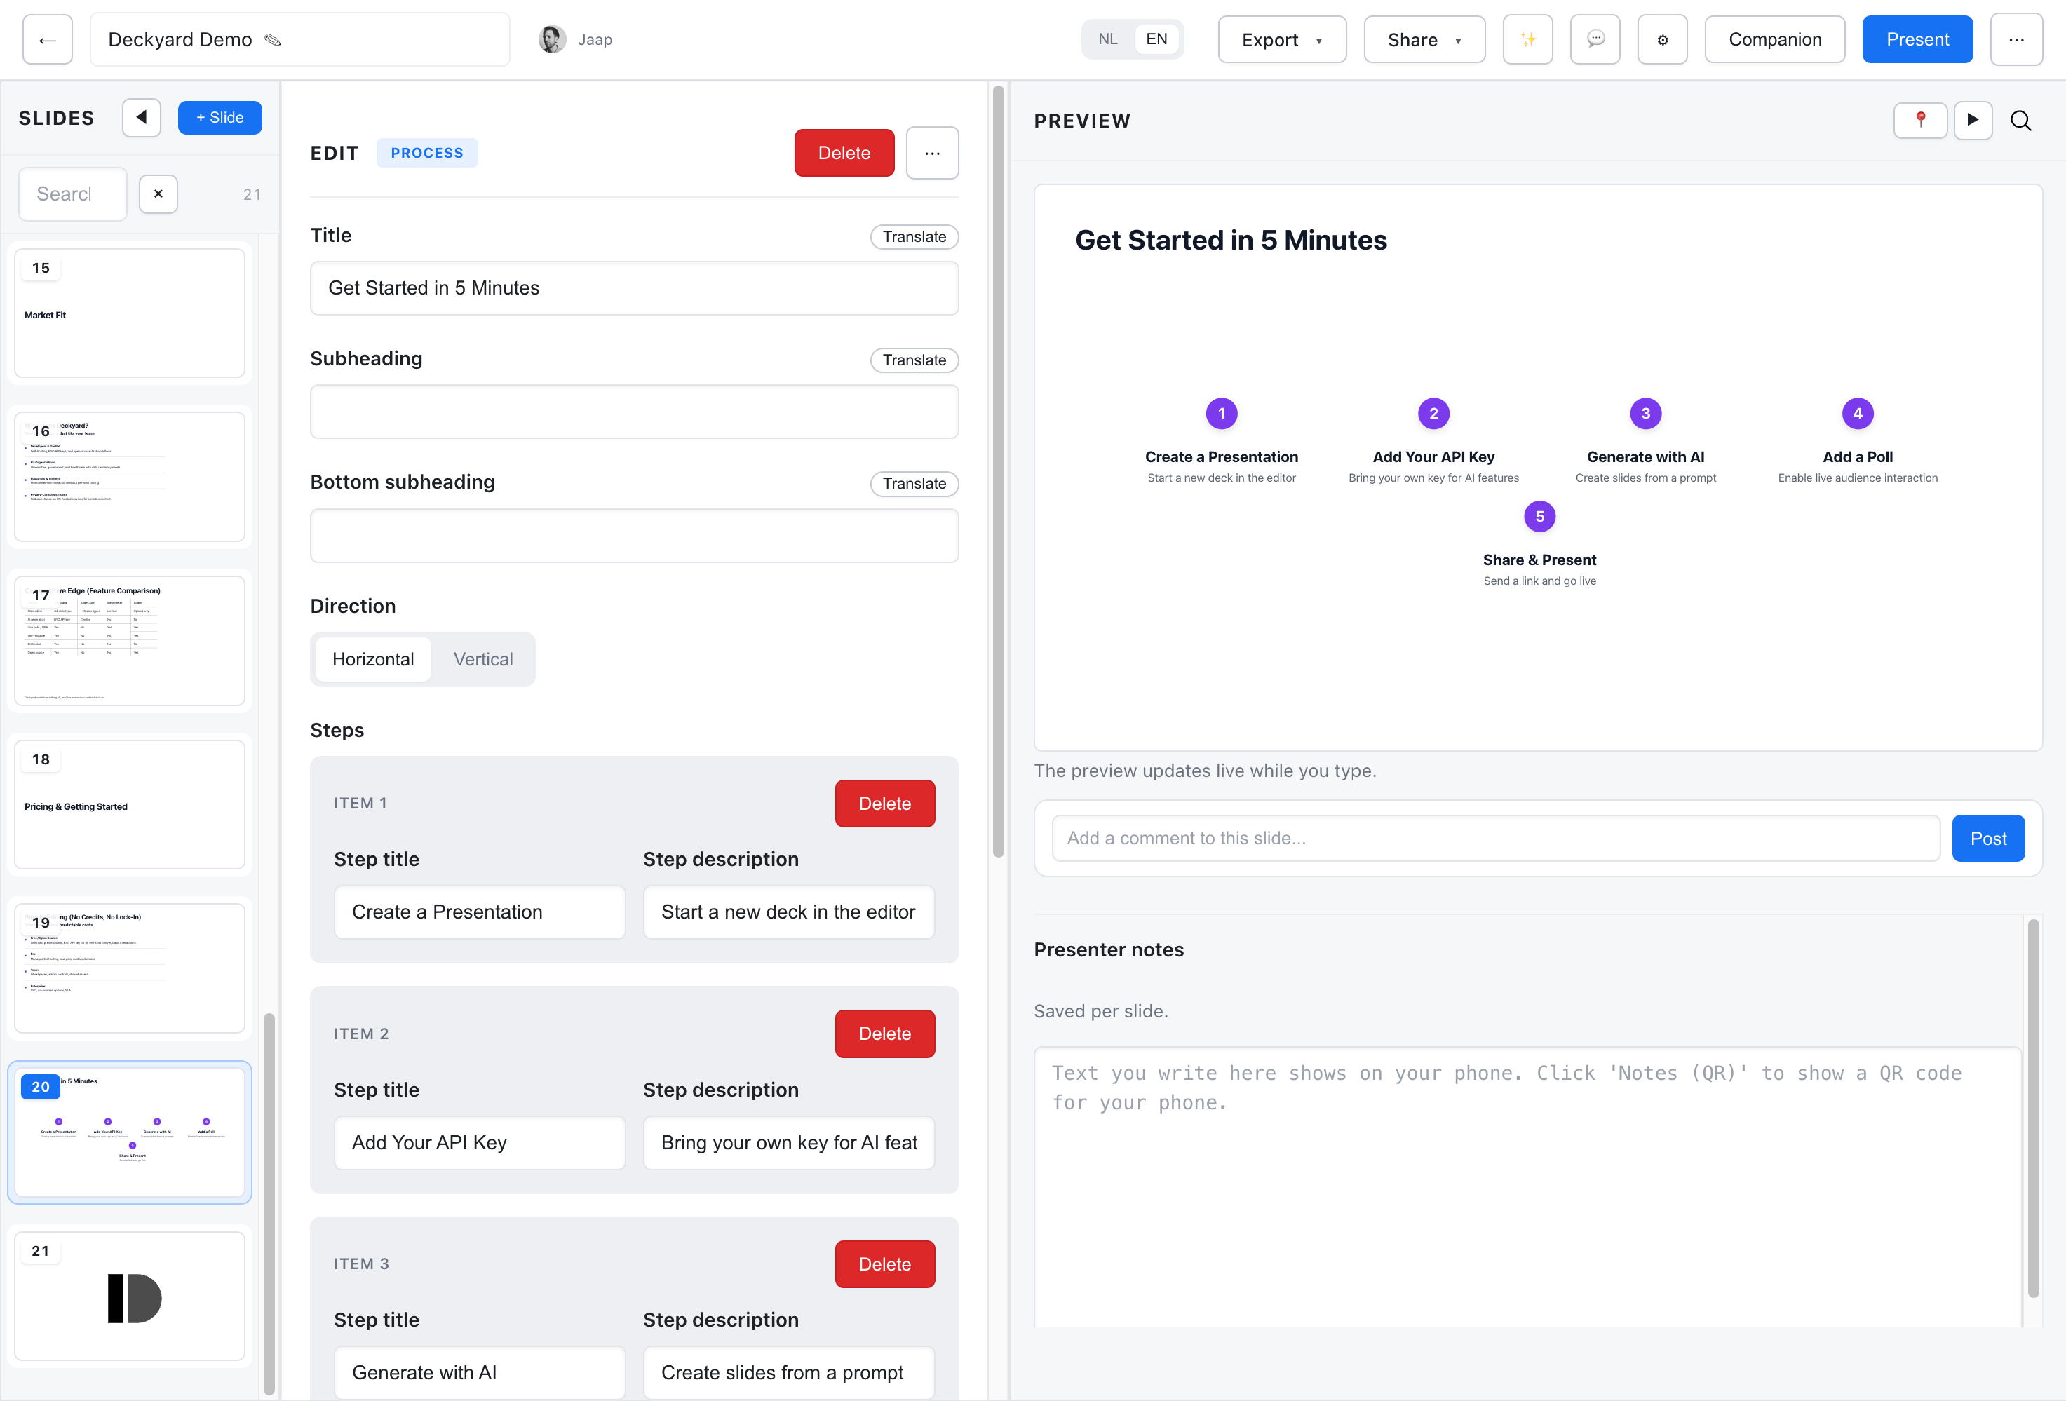Set direction to Vertical
2066x1401 pixels.
[482, 660]
